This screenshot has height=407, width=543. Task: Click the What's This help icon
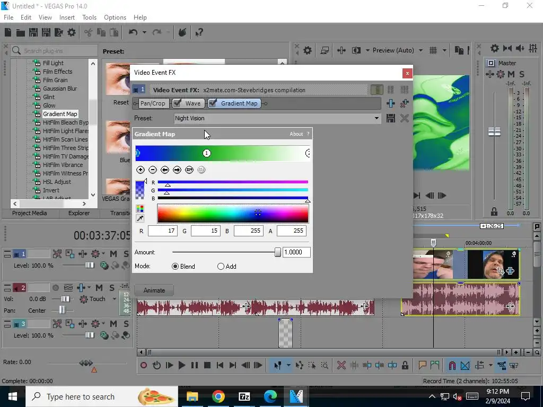click(199, 32)
